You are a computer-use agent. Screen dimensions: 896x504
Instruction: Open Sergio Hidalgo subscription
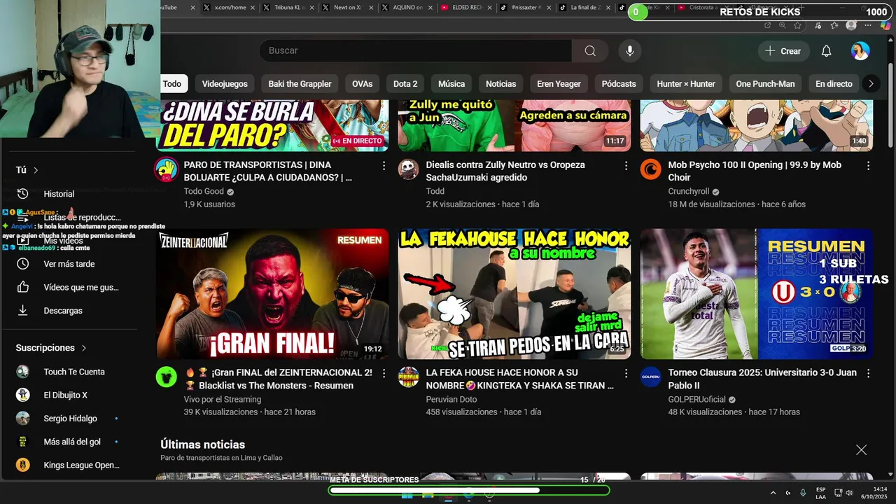point(70,419)
